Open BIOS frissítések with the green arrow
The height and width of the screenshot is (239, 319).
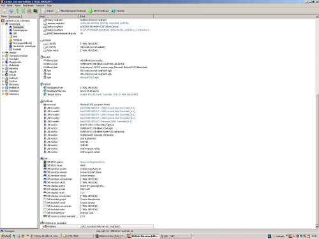(99, 11)
